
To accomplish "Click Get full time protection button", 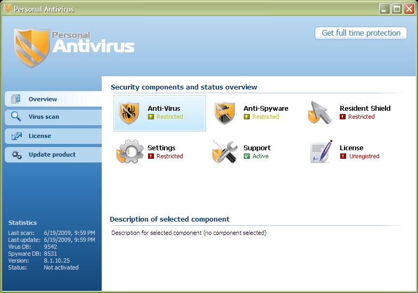I will click(361, 33).
